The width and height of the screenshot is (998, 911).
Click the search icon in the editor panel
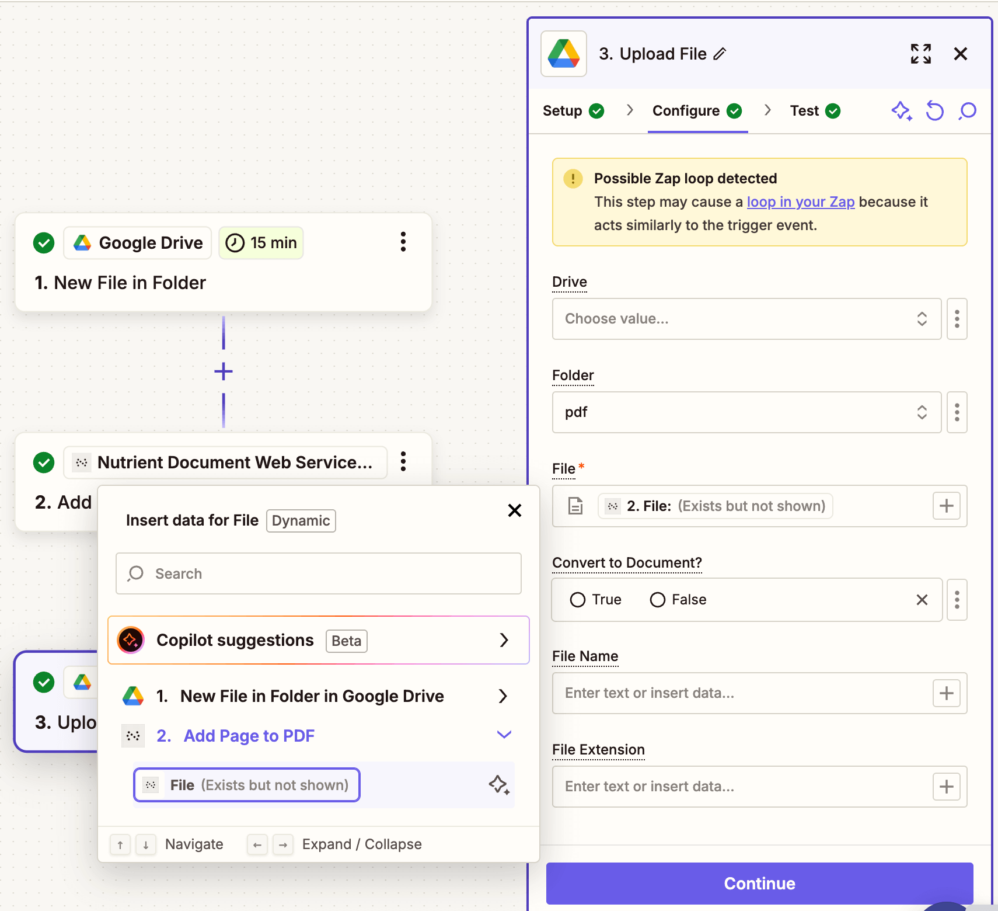click(967, 110)
